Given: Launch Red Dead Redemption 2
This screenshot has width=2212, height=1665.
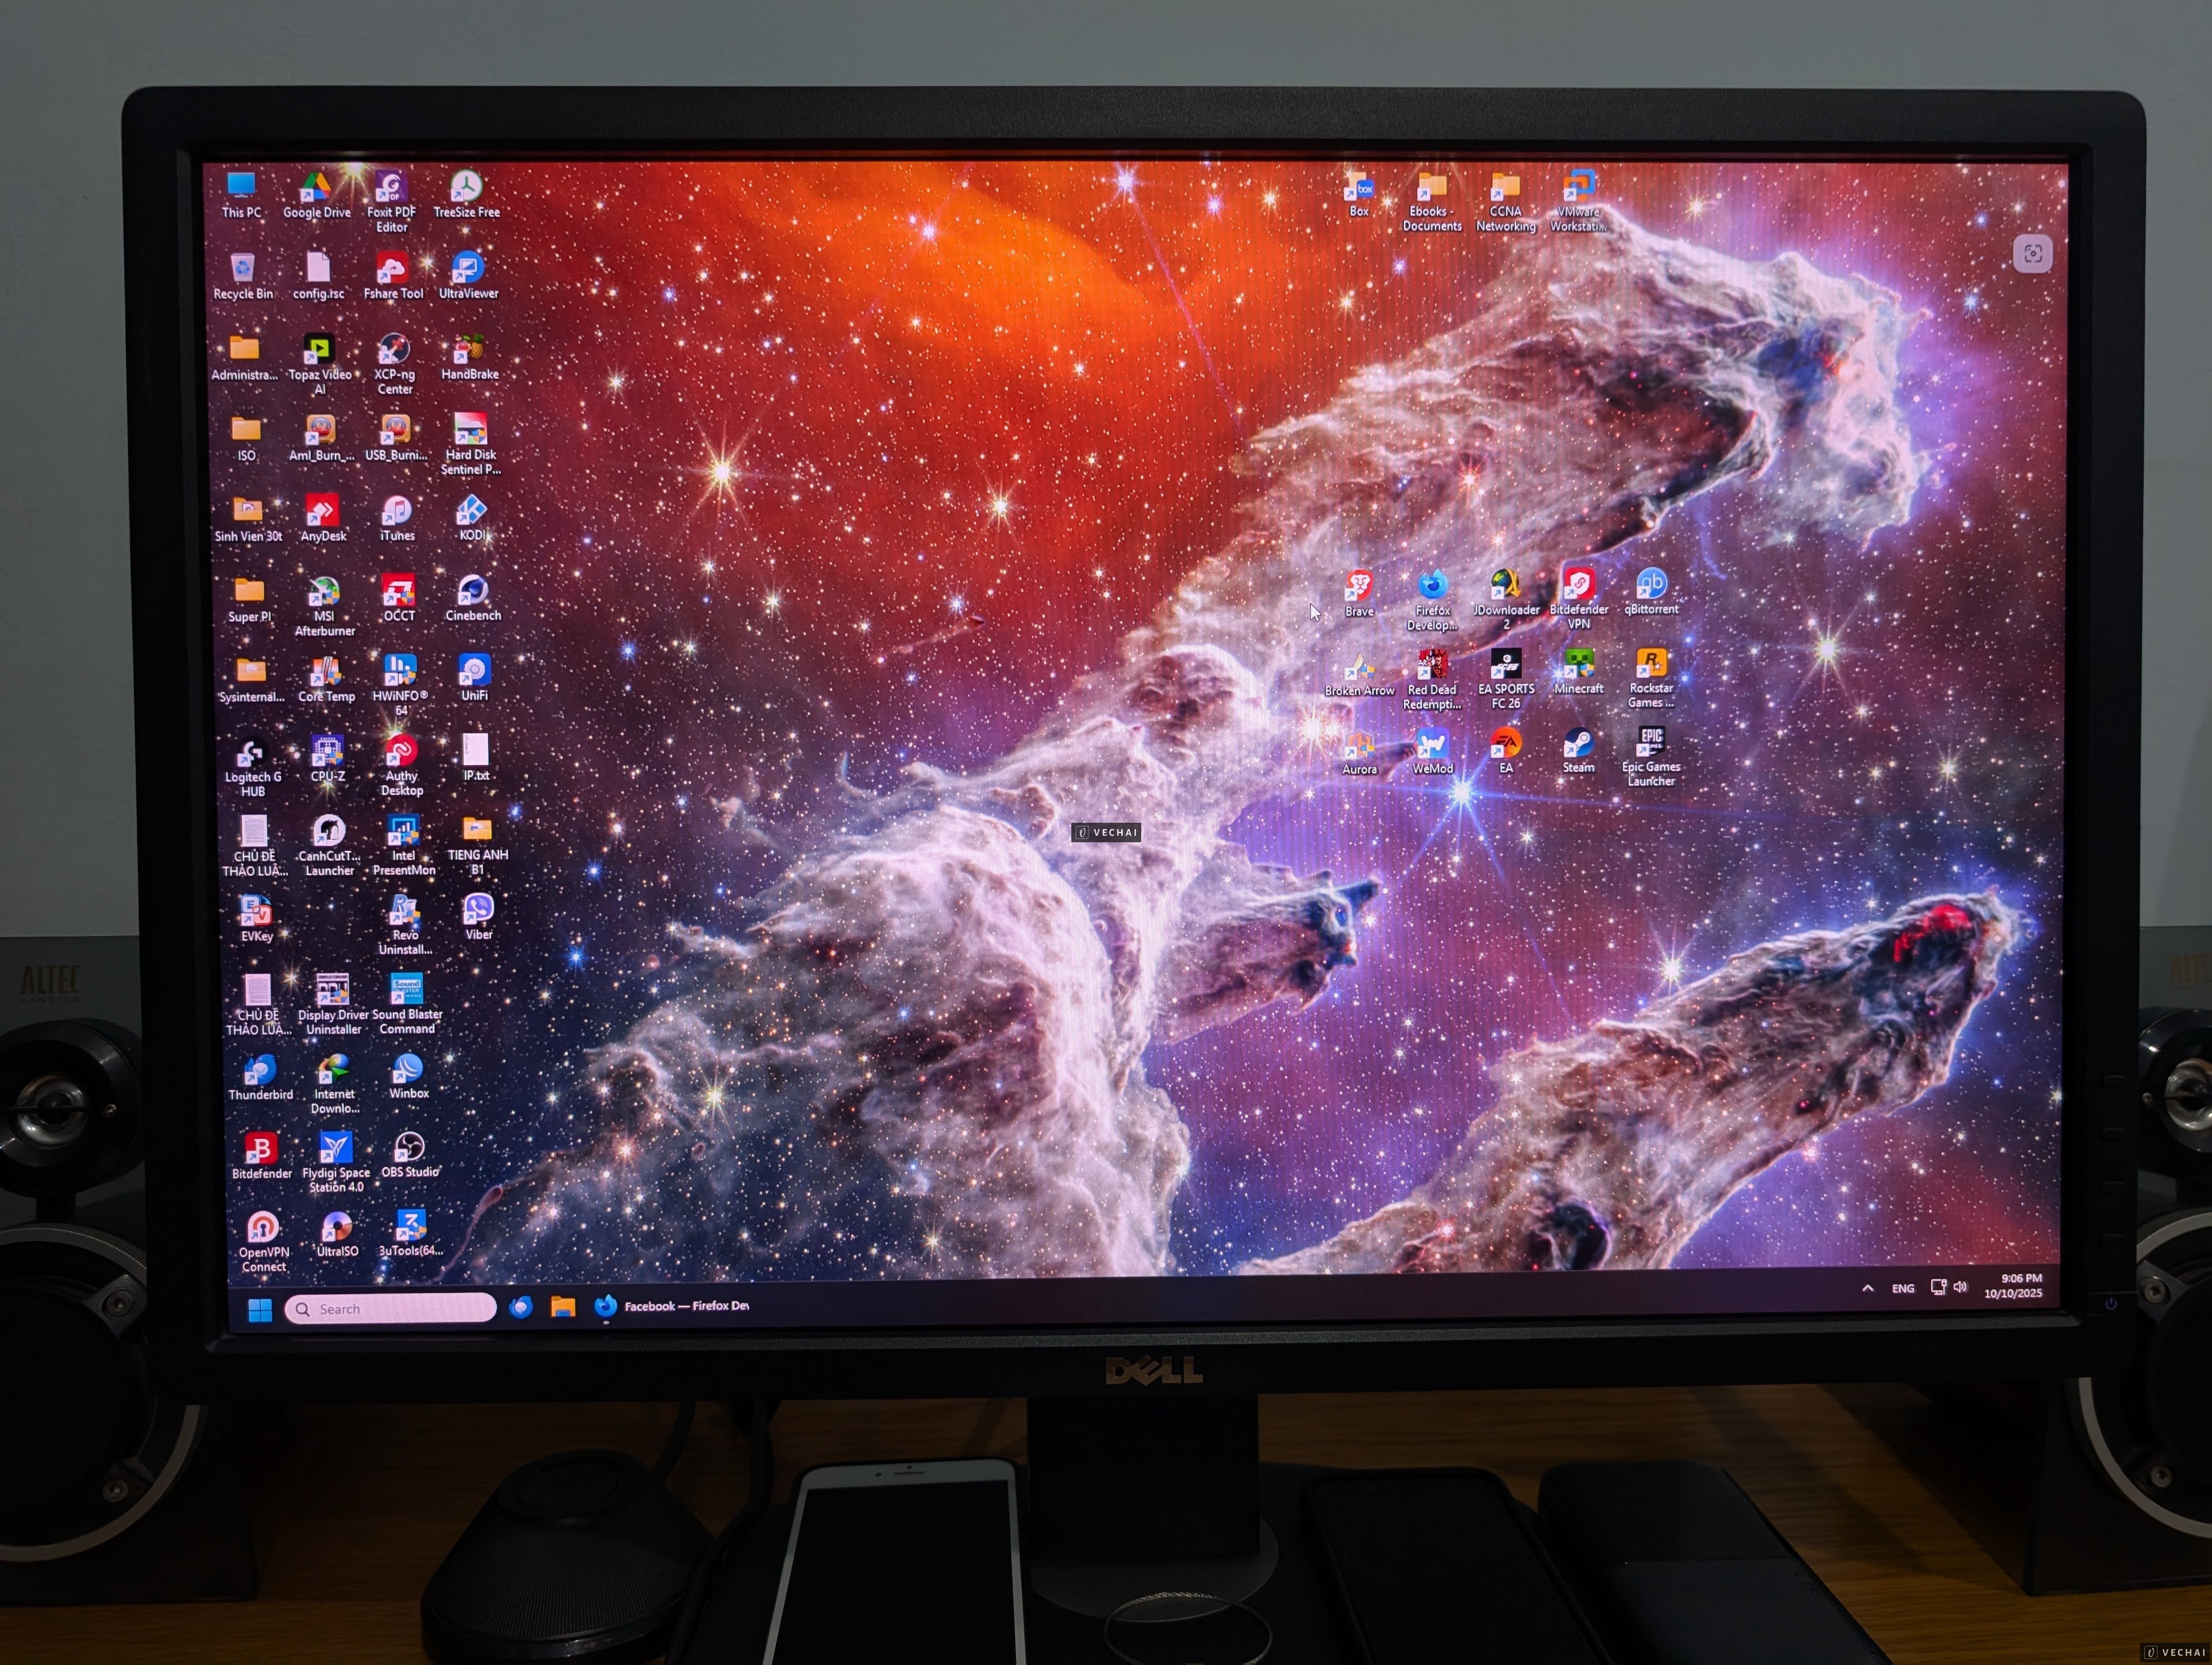Looking at the screenshot, I should (x=1432, y=663).
